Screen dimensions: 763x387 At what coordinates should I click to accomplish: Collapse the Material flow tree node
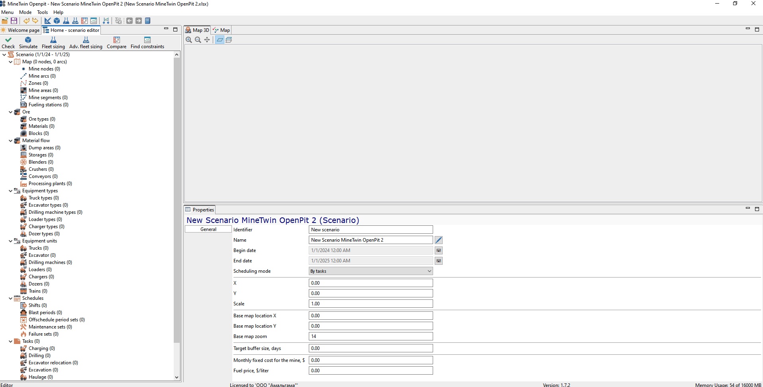[11, 141]
